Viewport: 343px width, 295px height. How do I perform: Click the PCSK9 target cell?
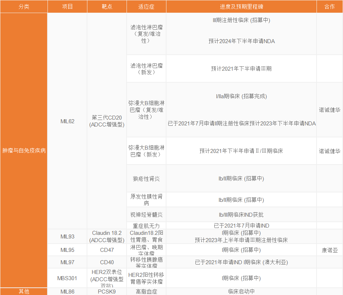pos(107,291)
